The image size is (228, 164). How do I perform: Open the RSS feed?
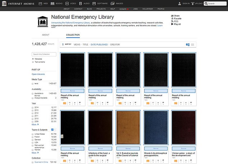pos(175,21)
